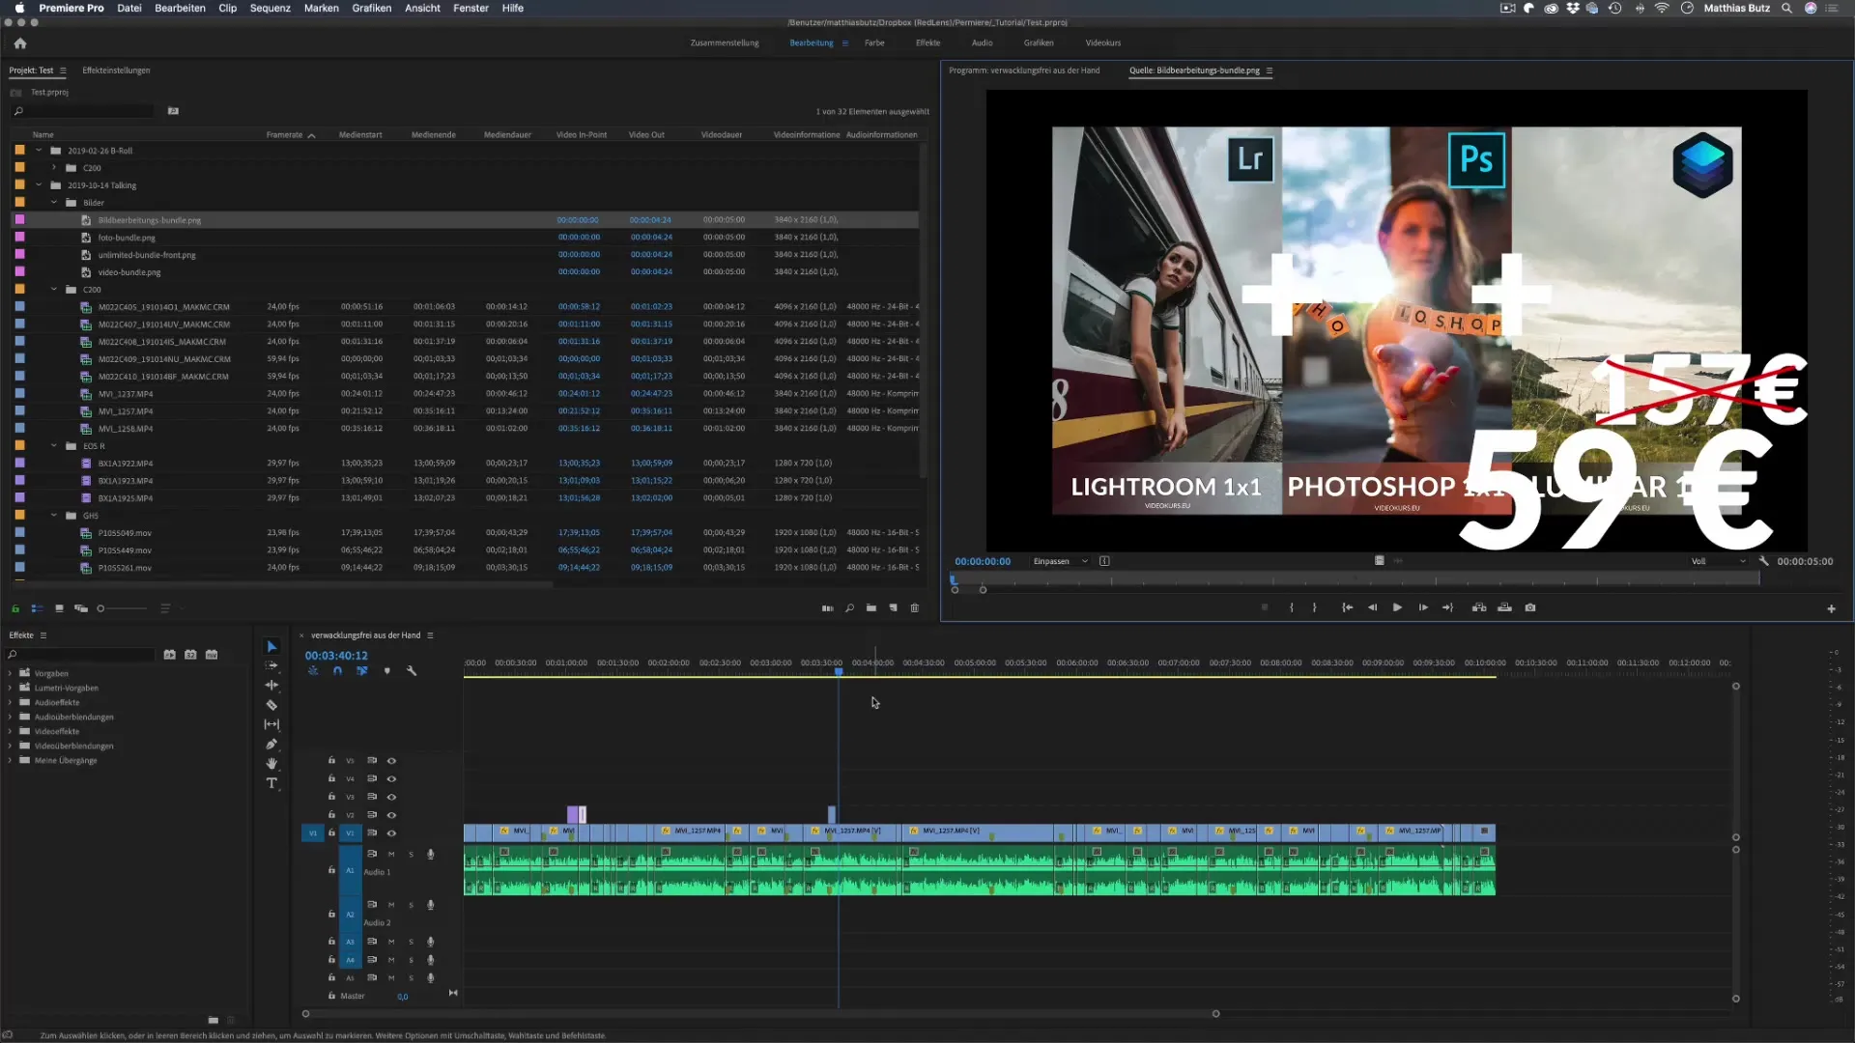Viewport: 1855px width, 1043px height.
Task: Switch to Programm monitor tab
Action: tap(1024, 70)
